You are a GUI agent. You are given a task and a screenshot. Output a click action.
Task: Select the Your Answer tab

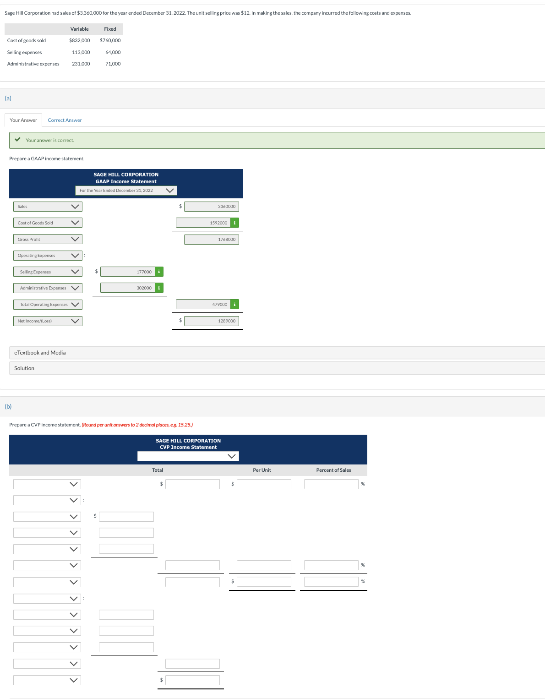point(23,120)
